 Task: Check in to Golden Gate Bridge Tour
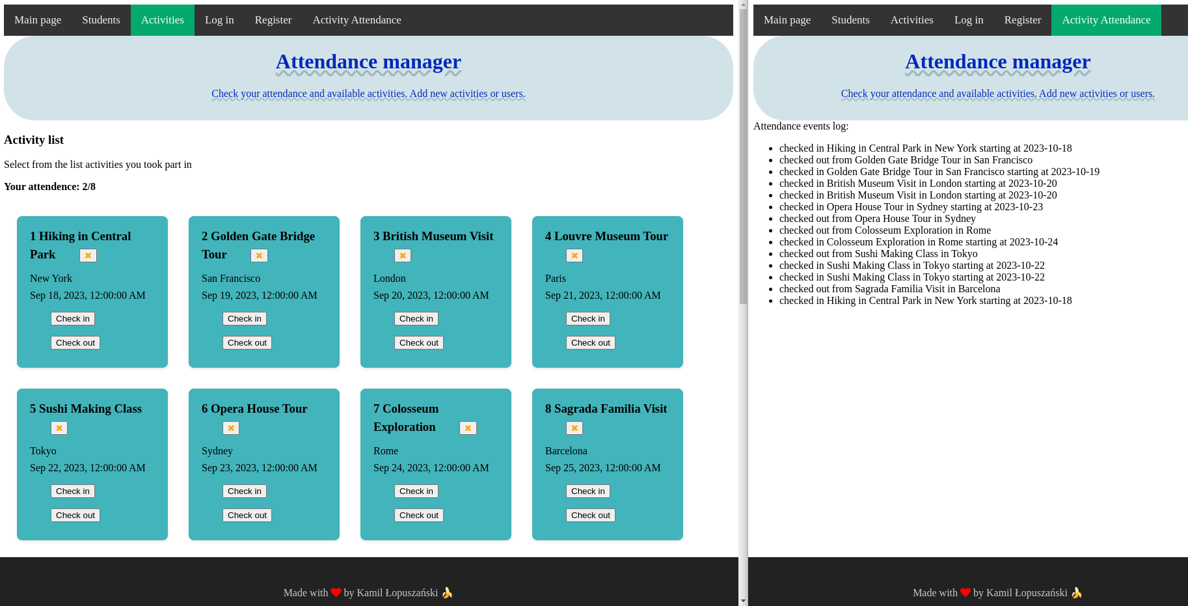pyautogui.click(x=245, y=319)
